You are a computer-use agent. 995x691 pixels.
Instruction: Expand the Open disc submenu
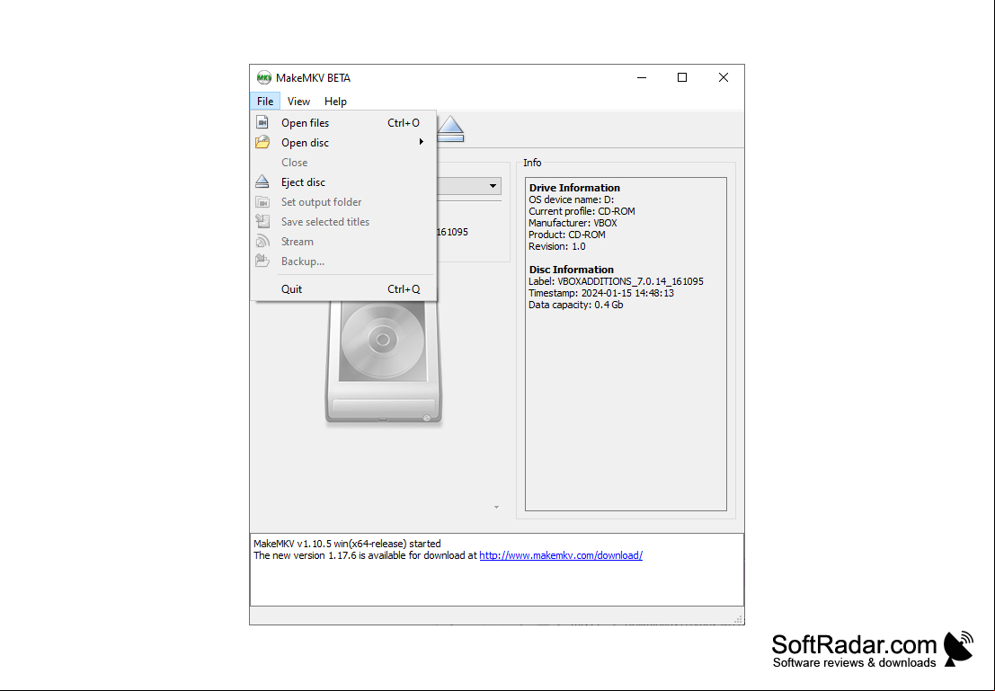343,142
